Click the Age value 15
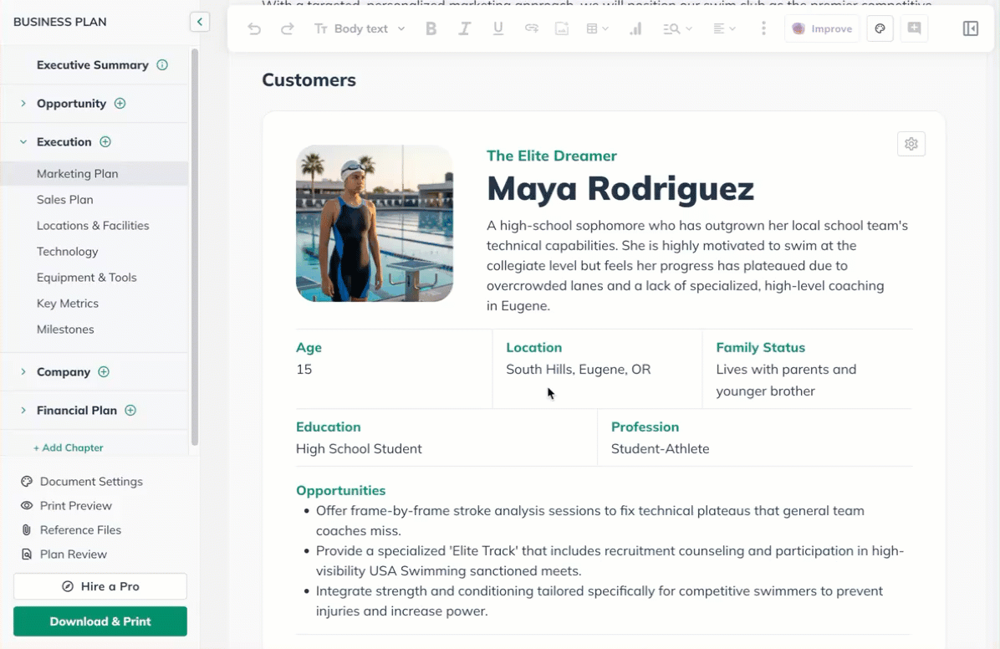This screenshot has width=1000, height=649. 304,370
